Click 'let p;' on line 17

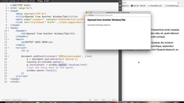(25, 51)
